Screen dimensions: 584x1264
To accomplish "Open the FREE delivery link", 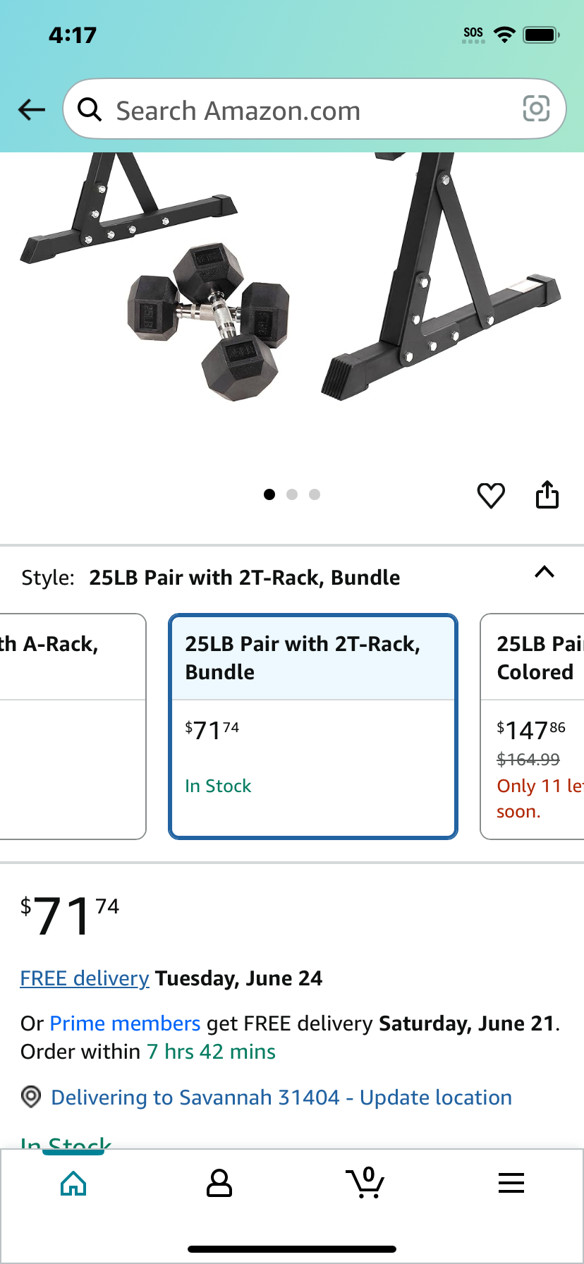I will coord(85,978).
